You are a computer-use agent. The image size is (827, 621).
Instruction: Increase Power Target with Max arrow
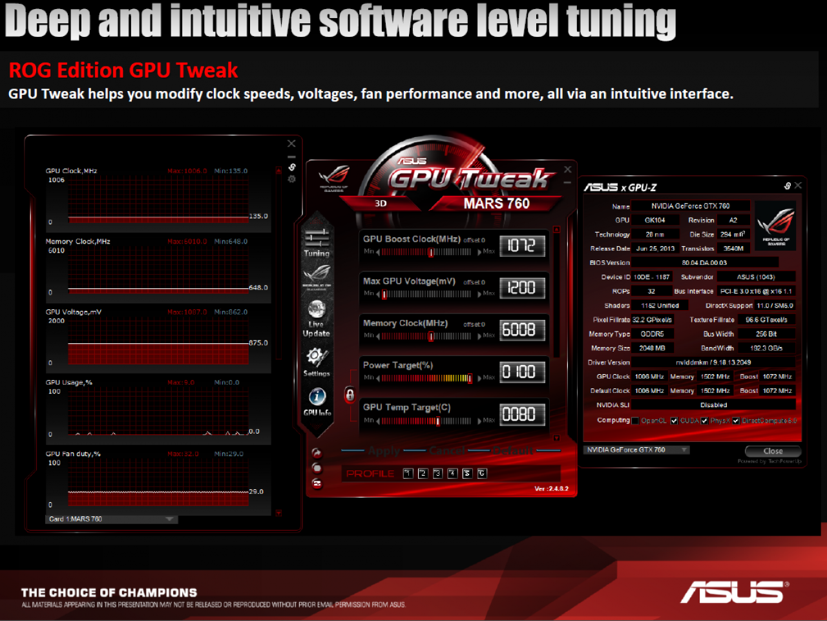[479, 378]
